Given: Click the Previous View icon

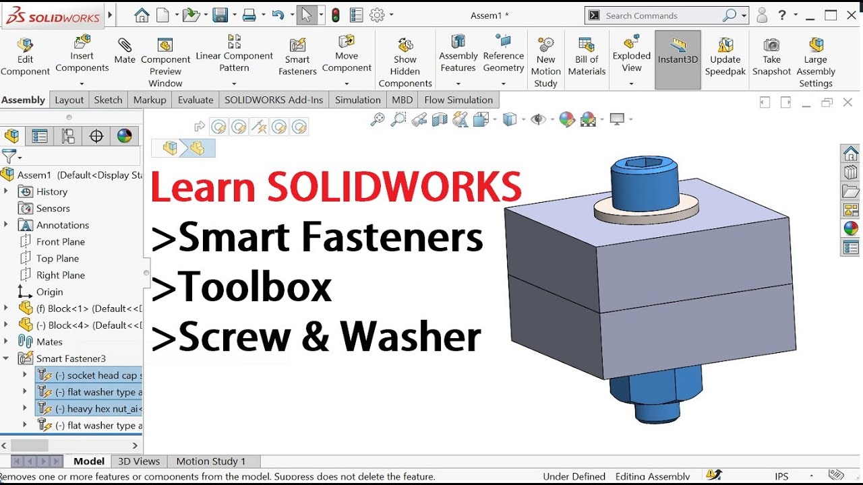Looking at the screenshot, I should pos(419,120).
